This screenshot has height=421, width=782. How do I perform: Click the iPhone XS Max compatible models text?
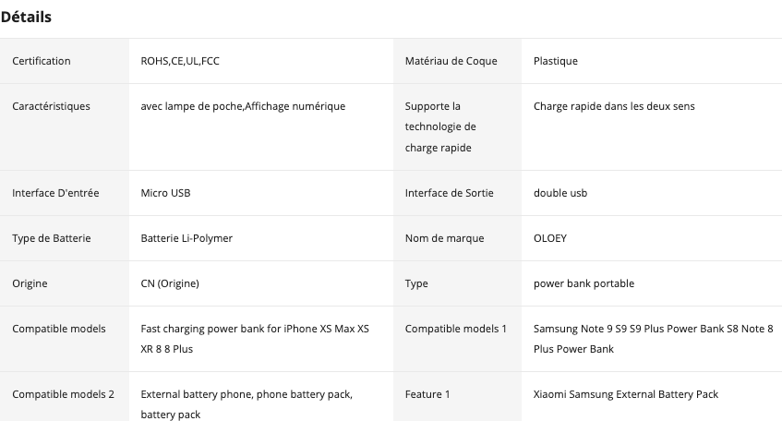point(255,339)
